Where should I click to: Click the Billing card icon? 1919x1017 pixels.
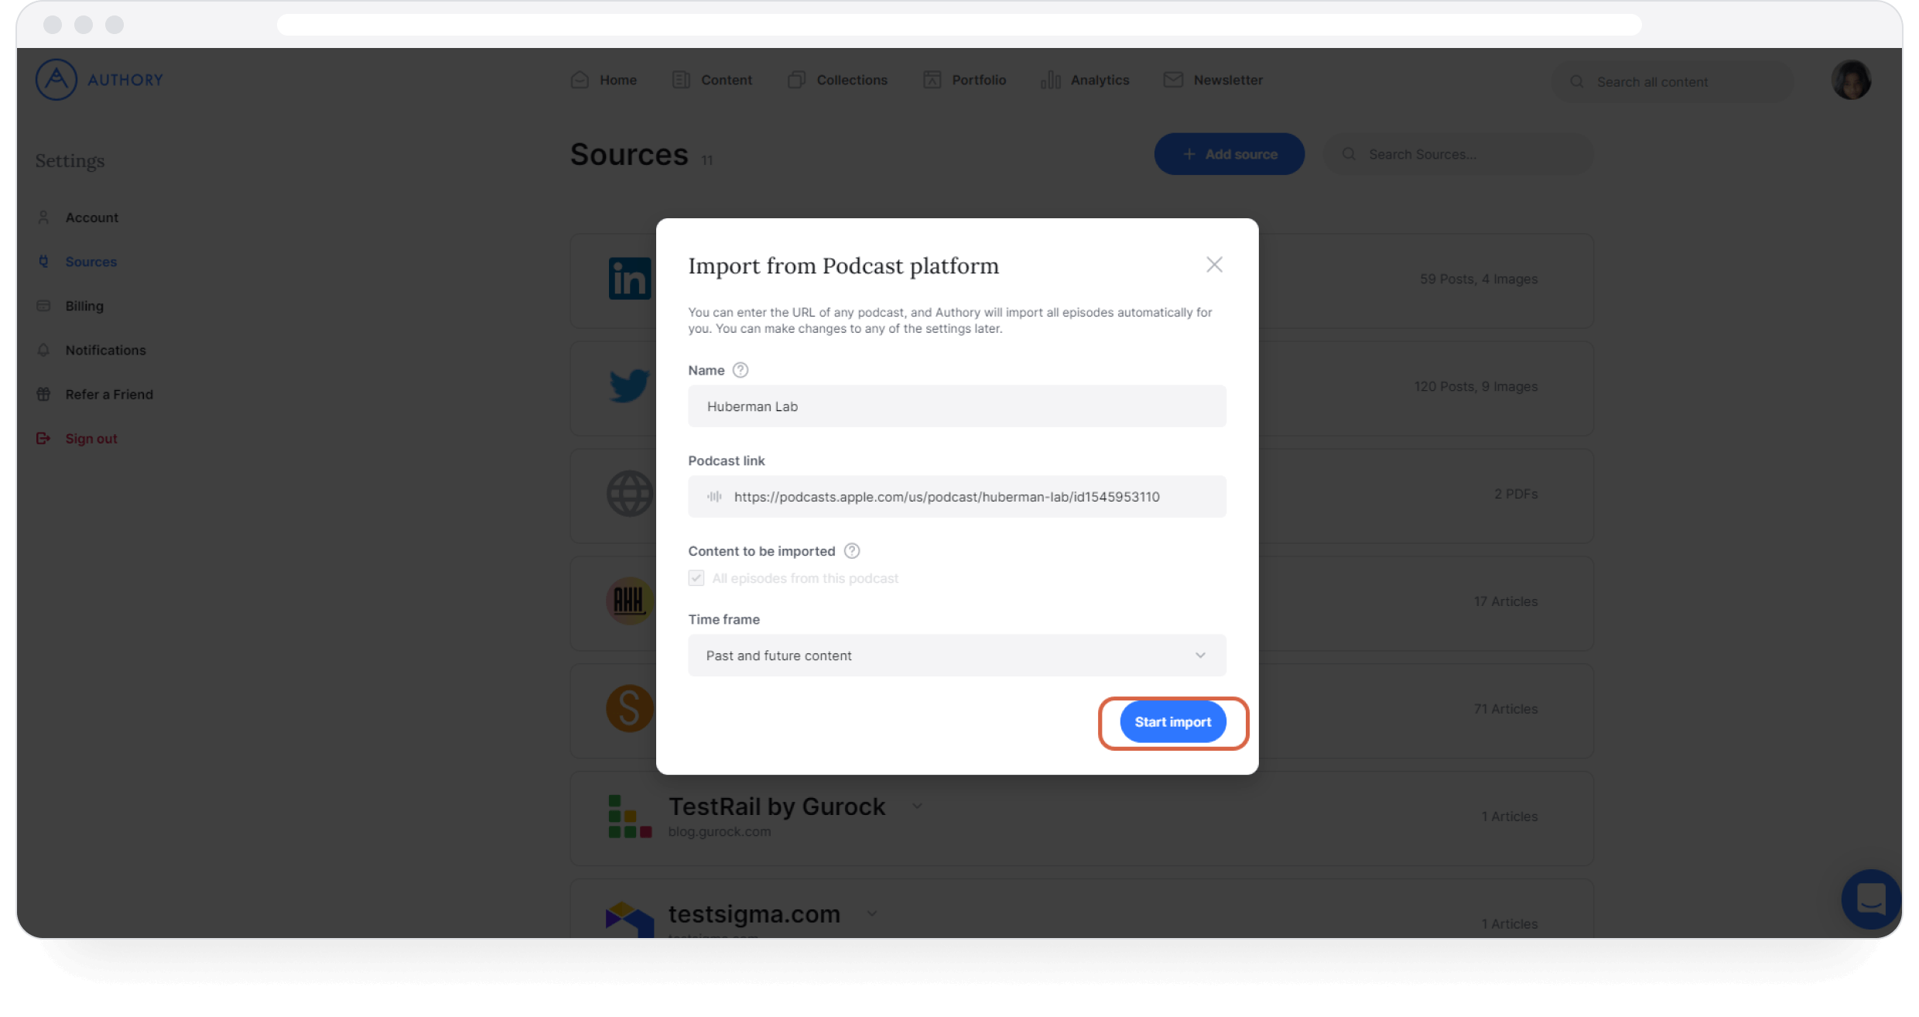(43, 306)
